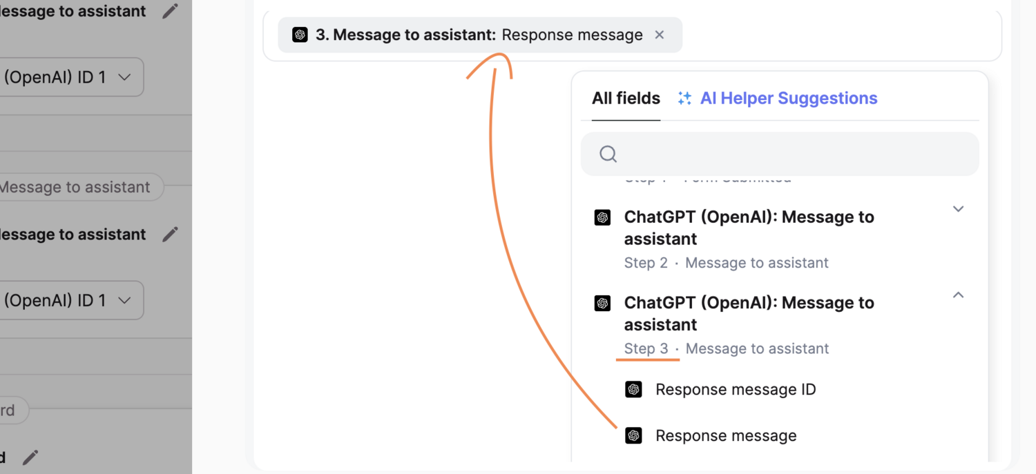Image resolution: width=1036 pixels, height=474 pixels.
Task: Open the AI Helper Suggestions tab
Action: pyautogui.click(x=788, y=99)
